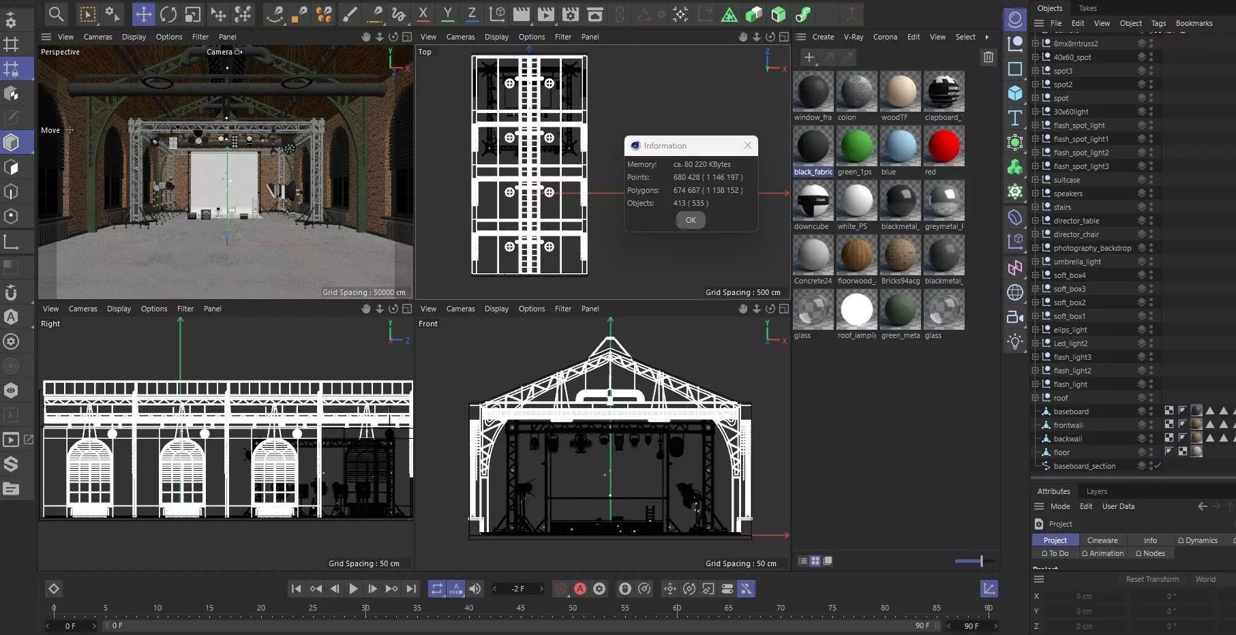Screen dimensions: 1236x635
Task: Expand the speakers object
Action: click(1035, 193)
